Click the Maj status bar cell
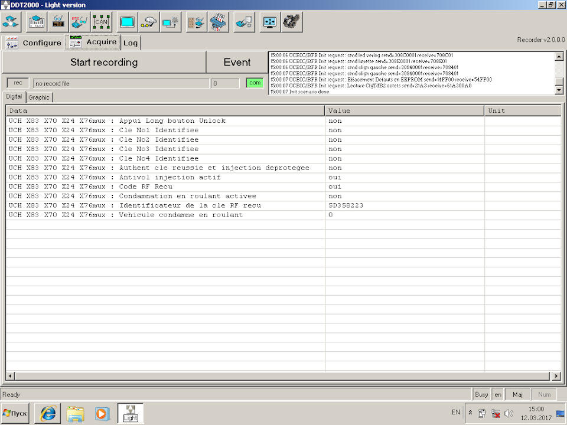This screenshot has height=425, width=567. tap(517, 394)
